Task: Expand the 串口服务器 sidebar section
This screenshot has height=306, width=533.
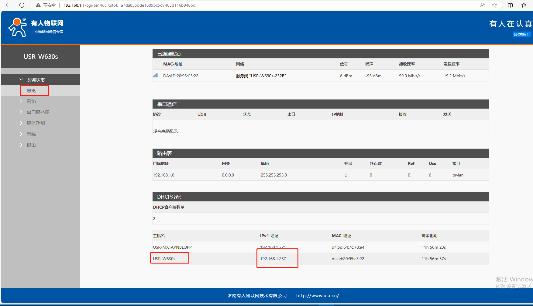Action: click(x=38, y=113)
